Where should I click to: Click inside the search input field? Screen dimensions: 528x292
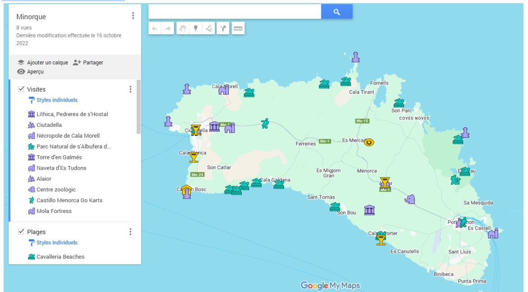tap(235, 12)
